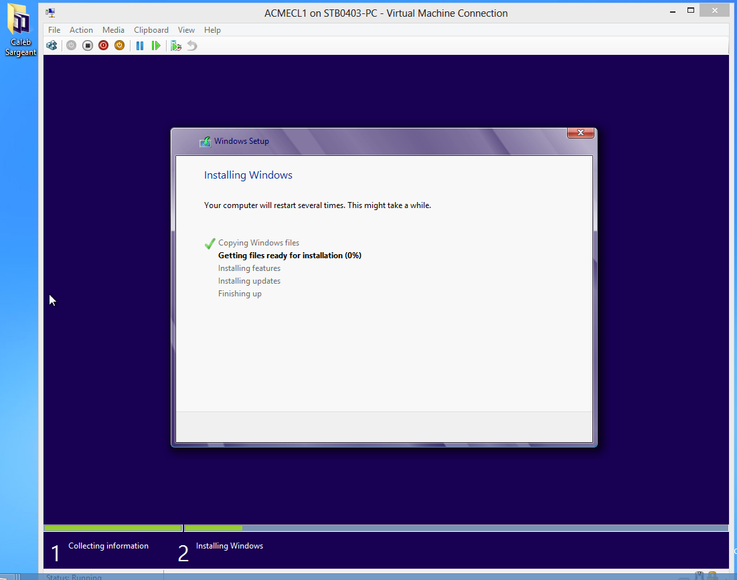
Task: Close the Virtual Machine Connection window
Action: pyautogui.click(x=714, y=10)
